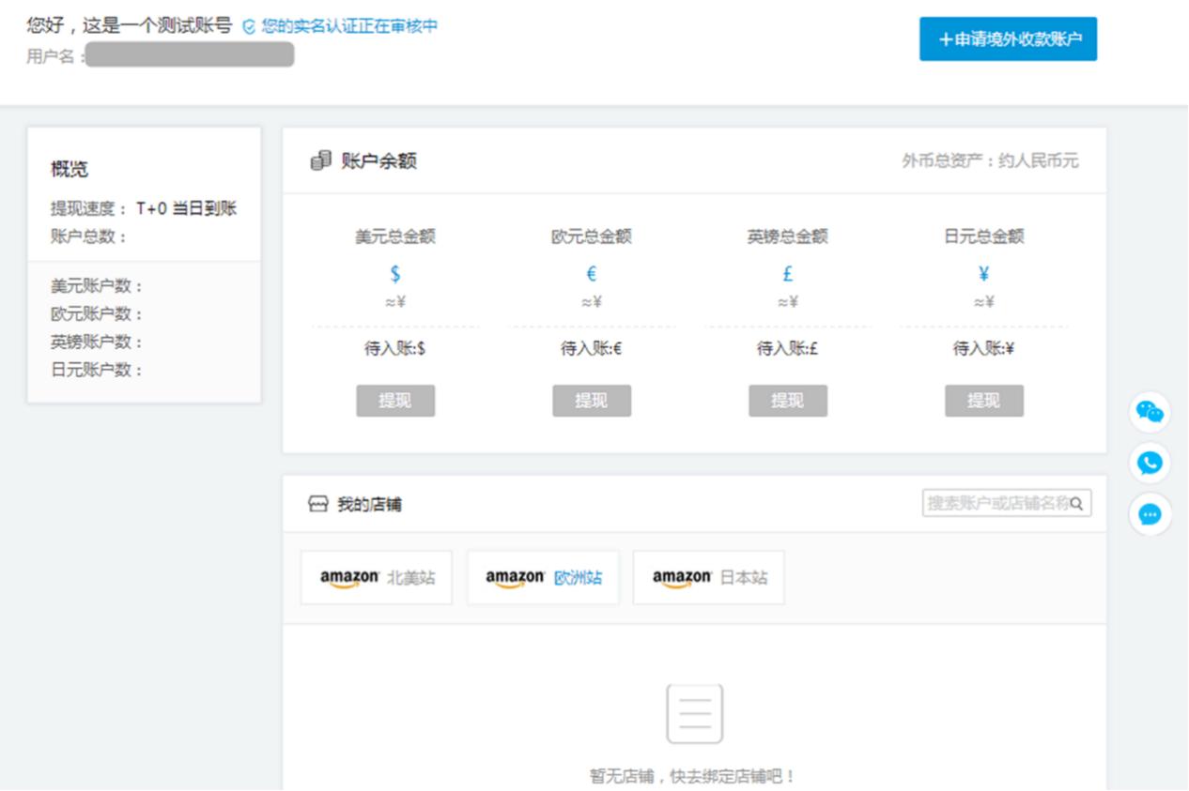Click 提现 under 欧元总金额

point(592,400)
